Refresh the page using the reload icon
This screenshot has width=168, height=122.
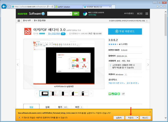tap(52, 7)
